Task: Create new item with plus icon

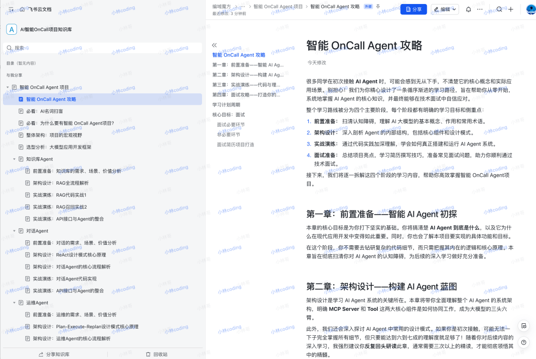Action: pos(511,9)
